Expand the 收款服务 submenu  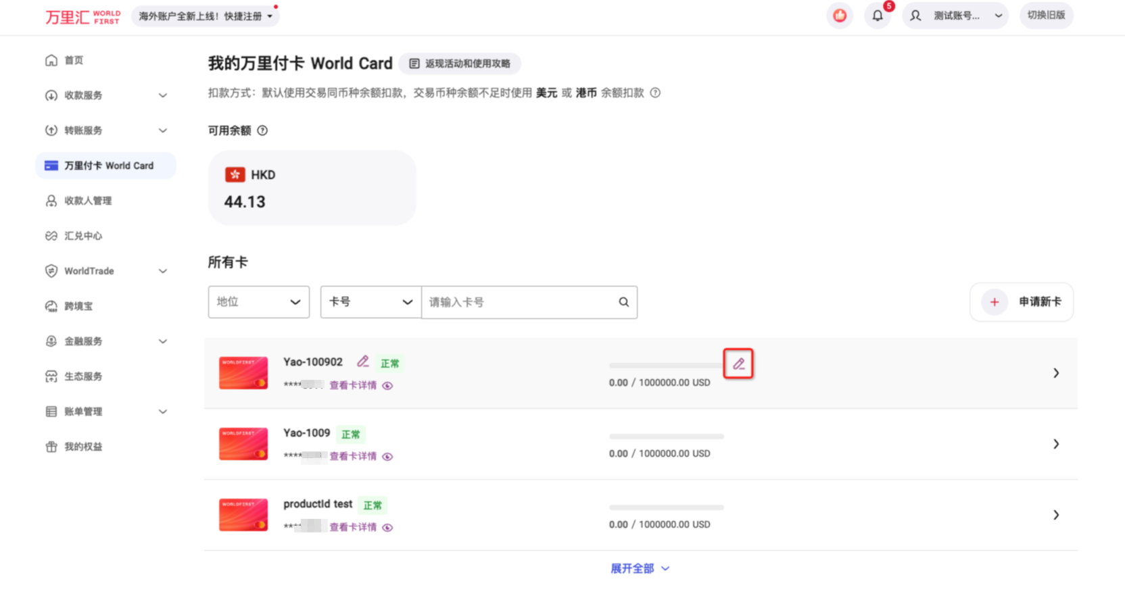163,95
